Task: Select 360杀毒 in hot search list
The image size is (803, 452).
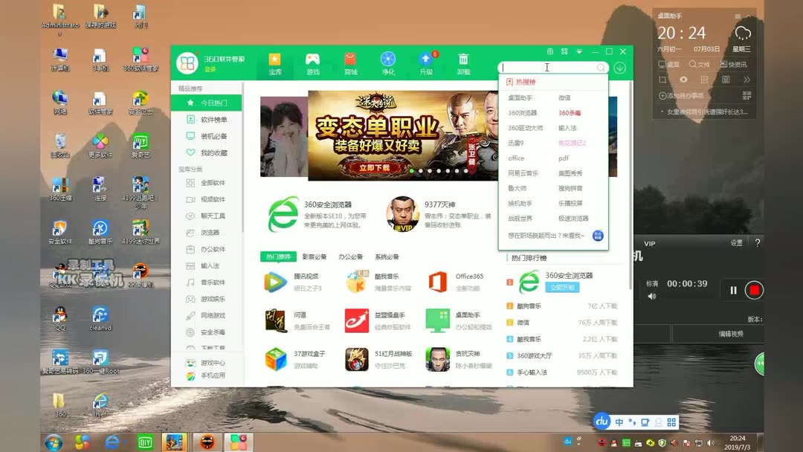Action: pos(570,112)
